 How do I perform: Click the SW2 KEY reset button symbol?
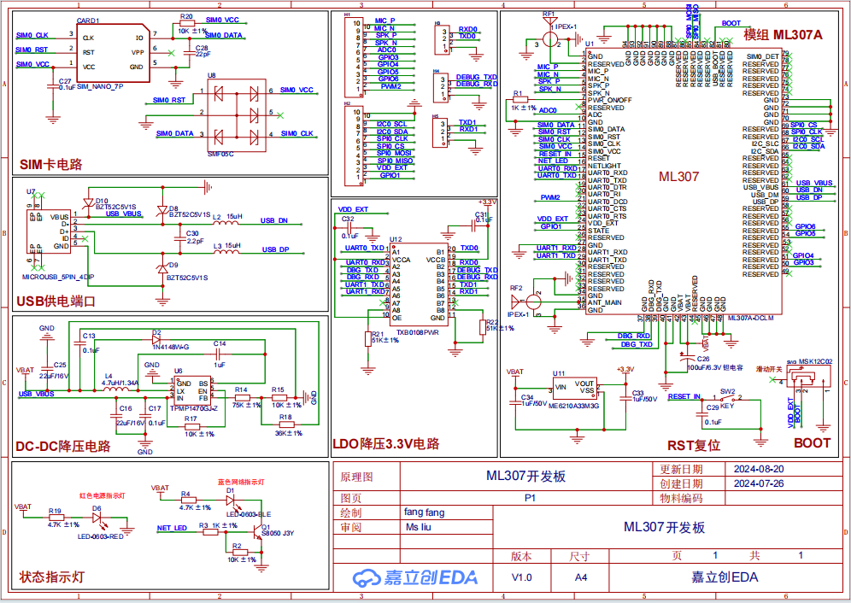point(728,400)
